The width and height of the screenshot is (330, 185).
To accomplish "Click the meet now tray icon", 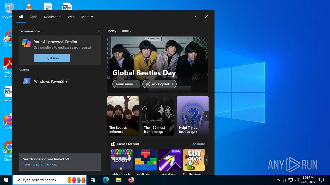I will 284,180.
